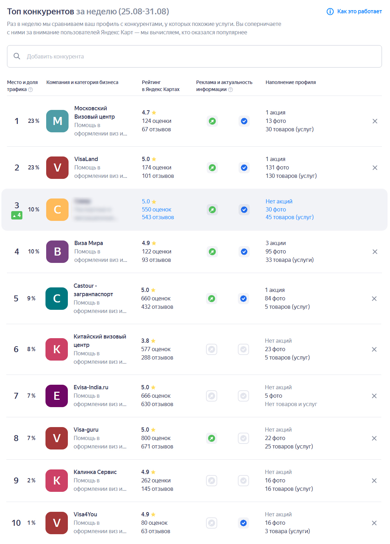Open the '45 товаров (услуг)' link
390x544 pixels.
click(289, 217)
